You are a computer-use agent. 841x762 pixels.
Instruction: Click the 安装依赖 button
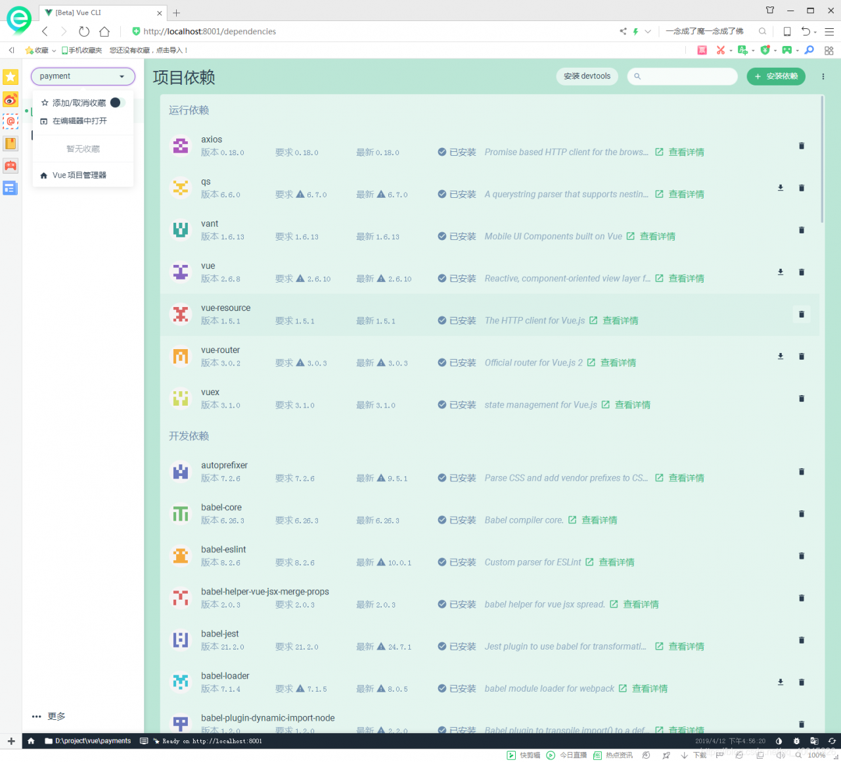776,76
